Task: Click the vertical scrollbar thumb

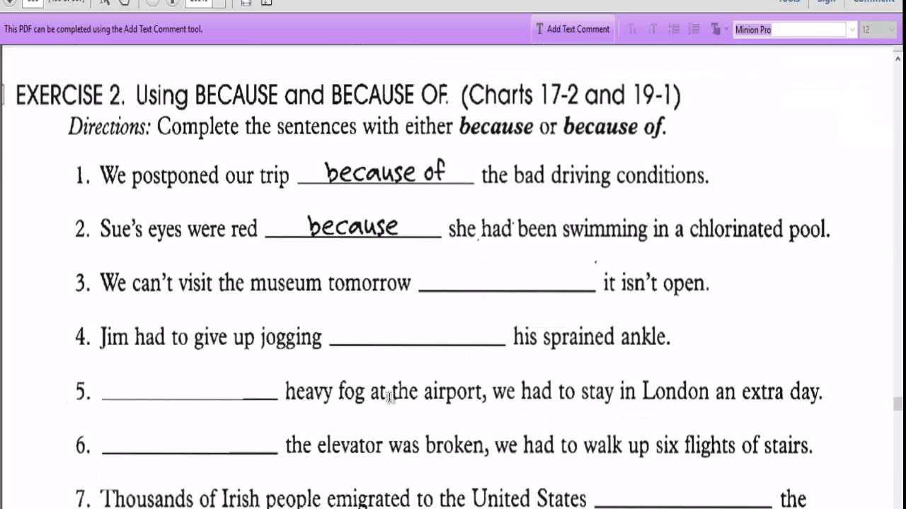Action: pos(899,404)
